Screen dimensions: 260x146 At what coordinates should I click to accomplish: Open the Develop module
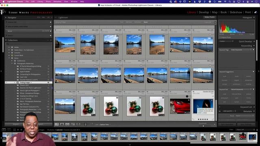(x=204, y=12)
